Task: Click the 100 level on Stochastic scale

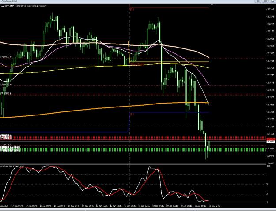Action: pos(268,166)
